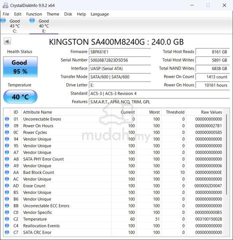
Task: Click status dot for Bad Block Count
Action: [x=7, y=172]
